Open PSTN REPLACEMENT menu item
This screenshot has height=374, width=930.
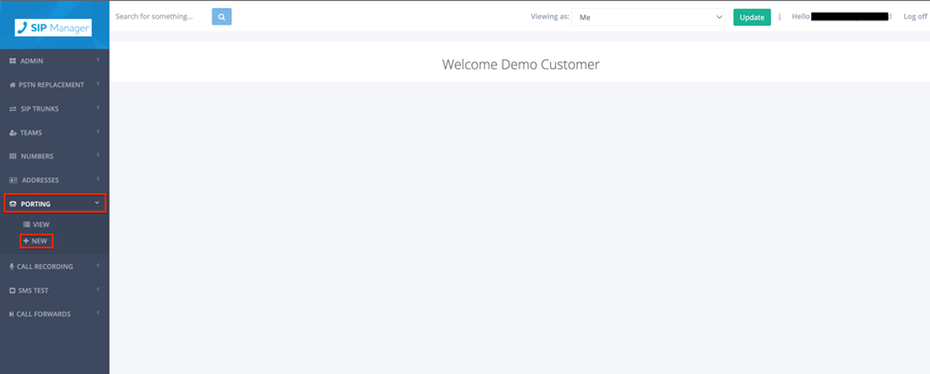click(x=54, y=85)
